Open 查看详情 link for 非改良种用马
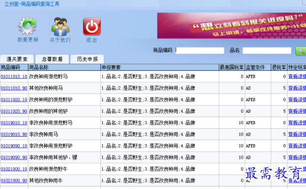The image size is (306, 189). click(297, 134)
